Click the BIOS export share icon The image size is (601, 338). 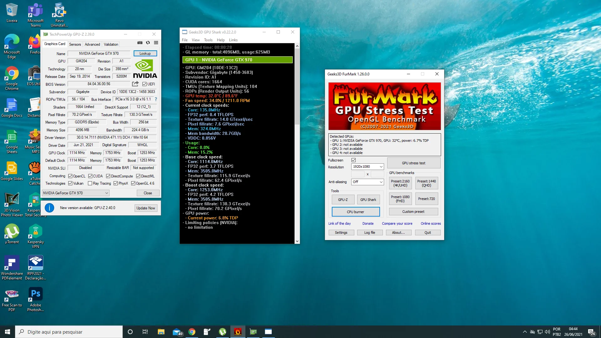tap(135, 84)
